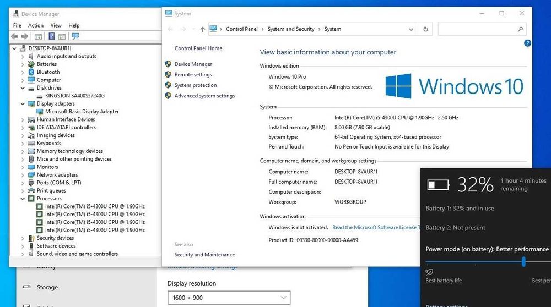Open System protection link

196,85
